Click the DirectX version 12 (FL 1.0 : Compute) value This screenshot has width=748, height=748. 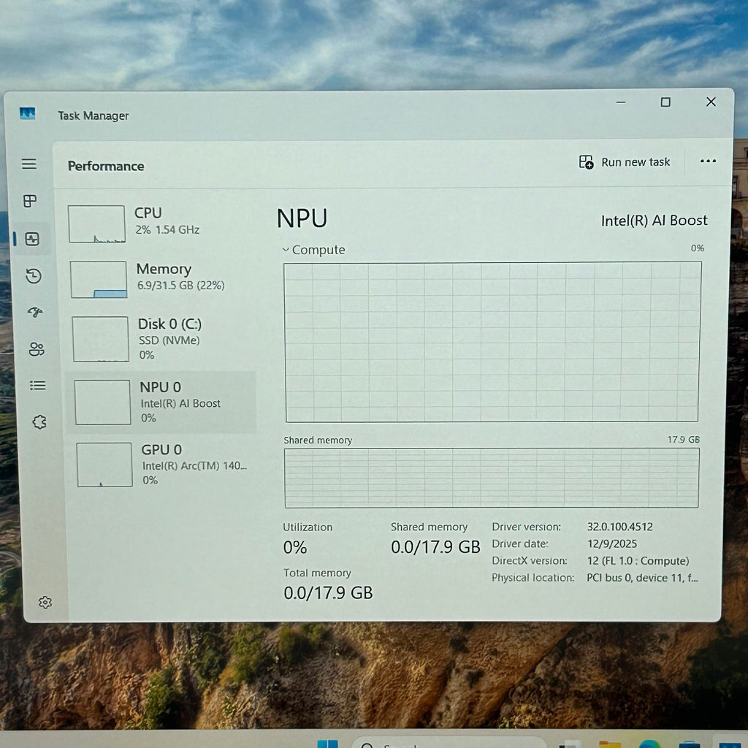pos(638,560)
